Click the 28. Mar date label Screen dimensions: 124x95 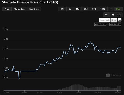pos(98,92)
